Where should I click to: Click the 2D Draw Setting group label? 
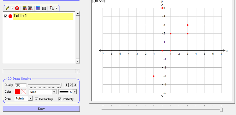pyautogui.click(x=19, y=79)
